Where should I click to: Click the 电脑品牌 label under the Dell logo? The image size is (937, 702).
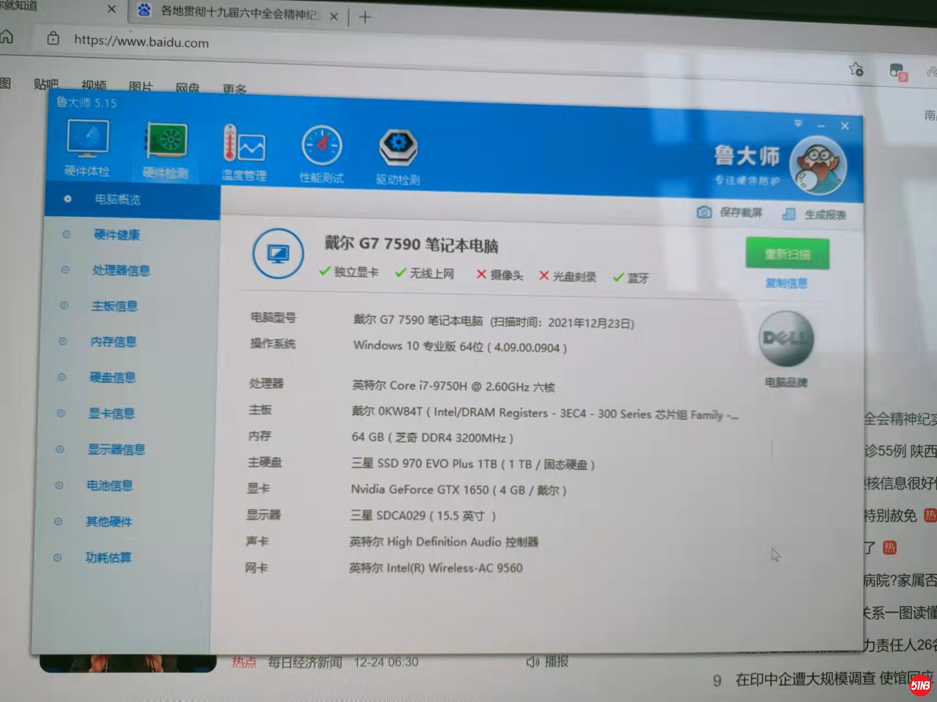pyautogui.click(x=786, y=382)
